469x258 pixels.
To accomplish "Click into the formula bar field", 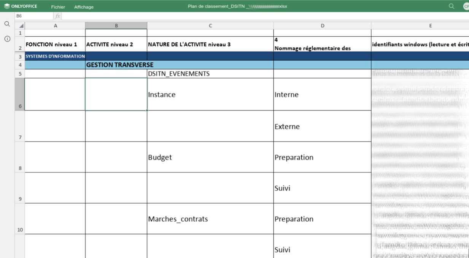I will (262, 16).
